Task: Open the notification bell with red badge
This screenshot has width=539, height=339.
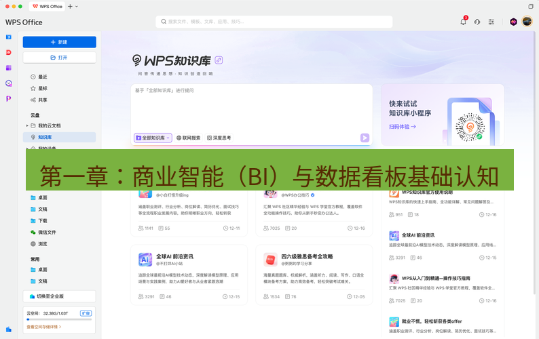Action: click(x=464, y=22)
